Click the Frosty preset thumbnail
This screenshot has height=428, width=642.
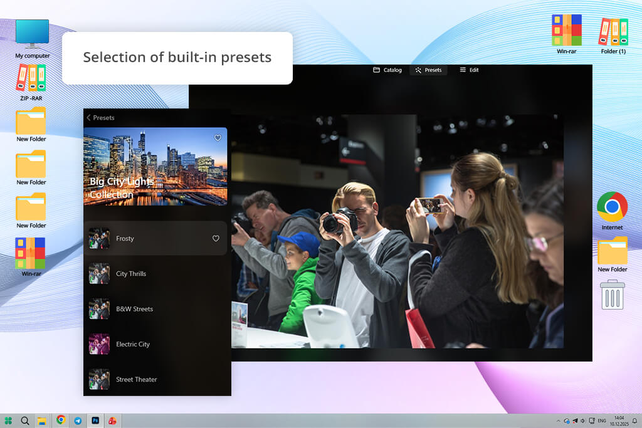click(x=99, y=239)
